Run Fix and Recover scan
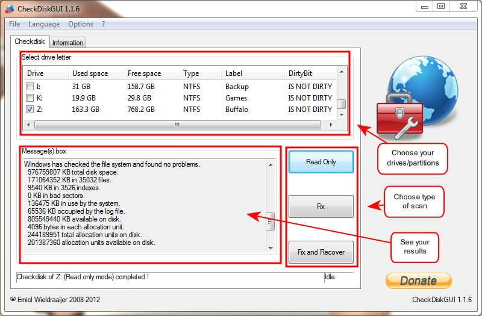The height and width of the screenshot is (316, 482). 321,252
